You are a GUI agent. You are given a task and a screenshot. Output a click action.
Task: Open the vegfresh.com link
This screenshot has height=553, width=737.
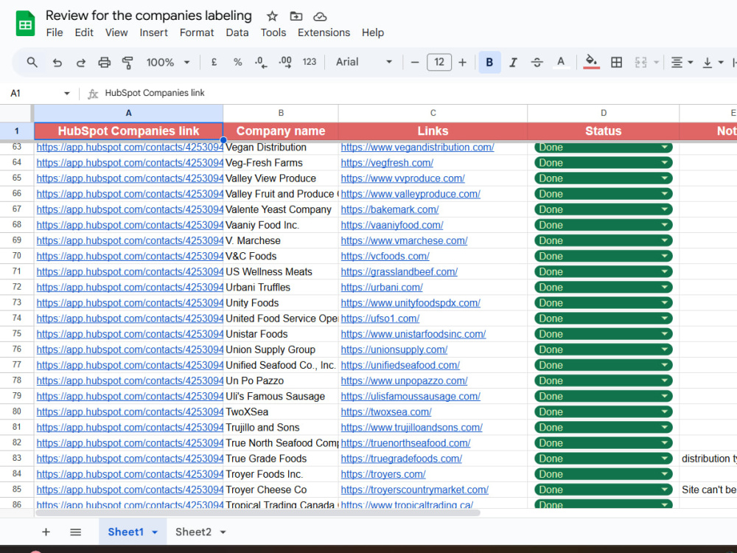point(387,163)
